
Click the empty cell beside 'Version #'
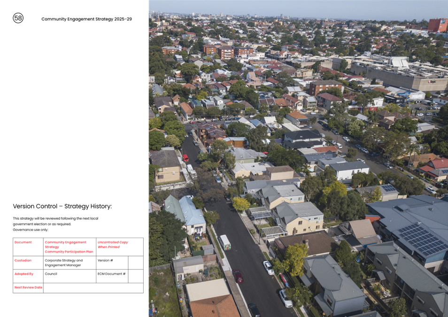click(136, 263)
